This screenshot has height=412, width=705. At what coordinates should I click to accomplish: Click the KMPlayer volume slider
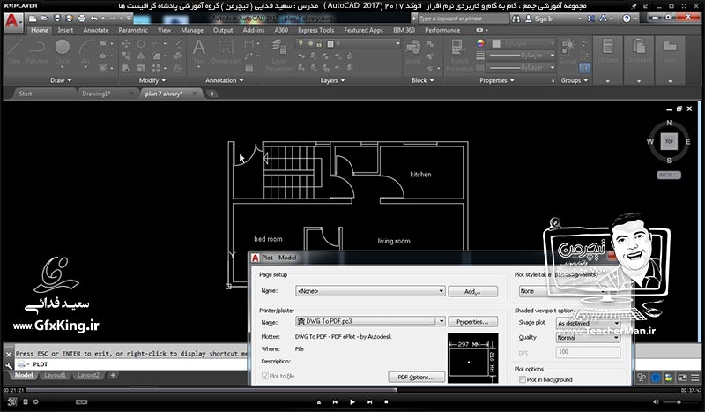coord(678,401)
